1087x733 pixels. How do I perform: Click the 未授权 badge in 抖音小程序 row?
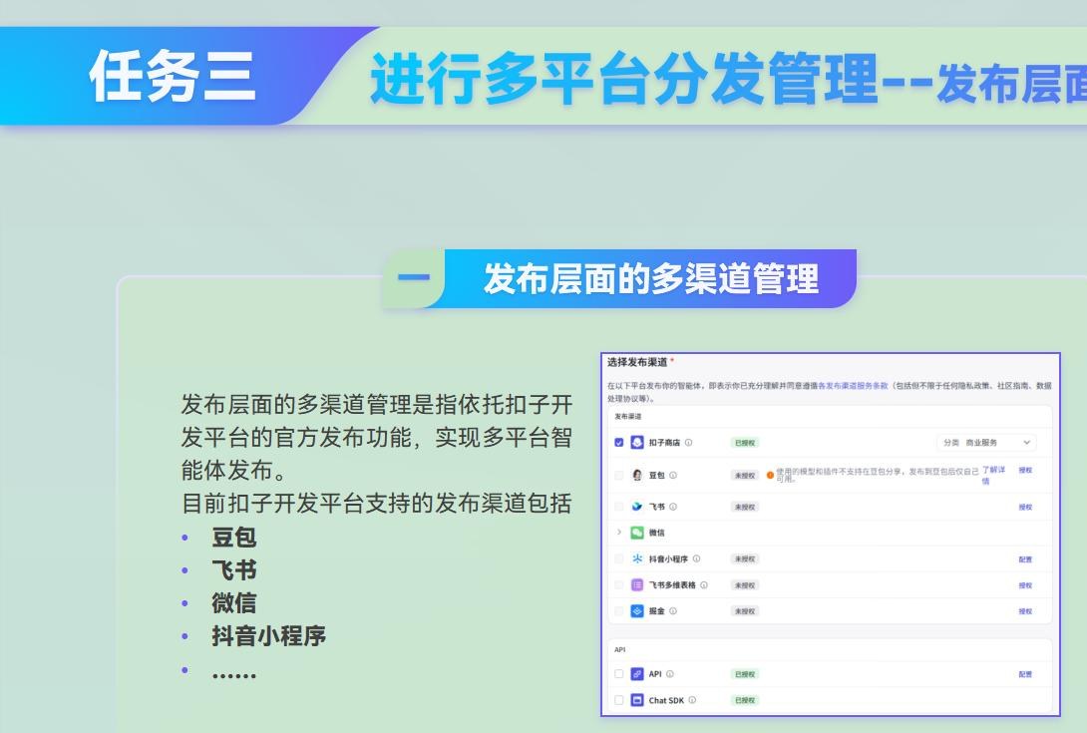pos(745,558)
